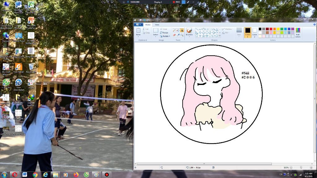This screenshot has width=317, height=178.
Task: Open the Recycle Bin desktop icon
Action: [31, 68]
